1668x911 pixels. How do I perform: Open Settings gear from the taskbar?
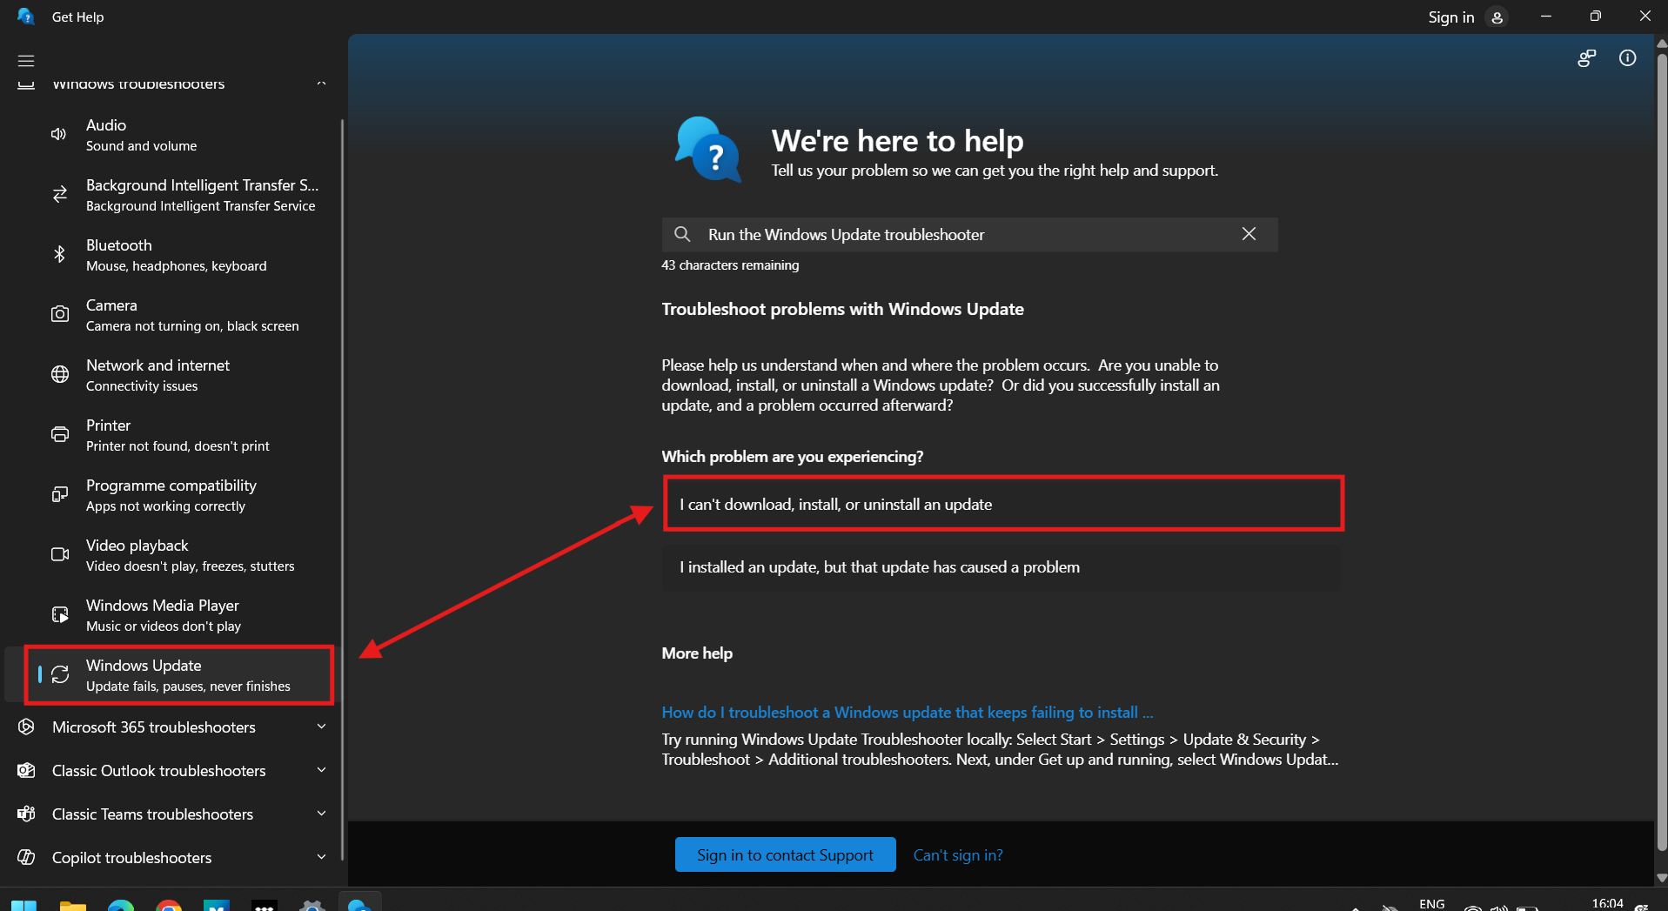click(x=311, y=906)
